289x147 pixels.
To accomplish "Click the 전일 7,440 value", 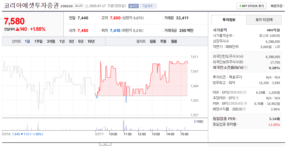I will coord(83,18).
